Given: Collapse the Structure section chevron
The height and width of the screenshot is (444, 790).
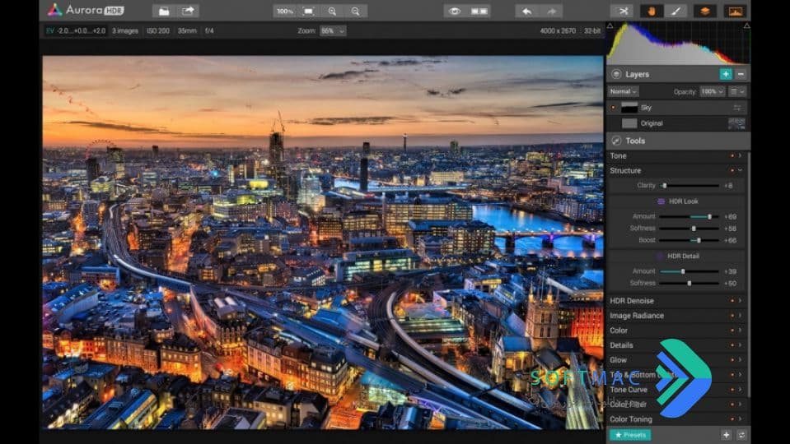Looking at the screenshot, I should pos(740,170).
